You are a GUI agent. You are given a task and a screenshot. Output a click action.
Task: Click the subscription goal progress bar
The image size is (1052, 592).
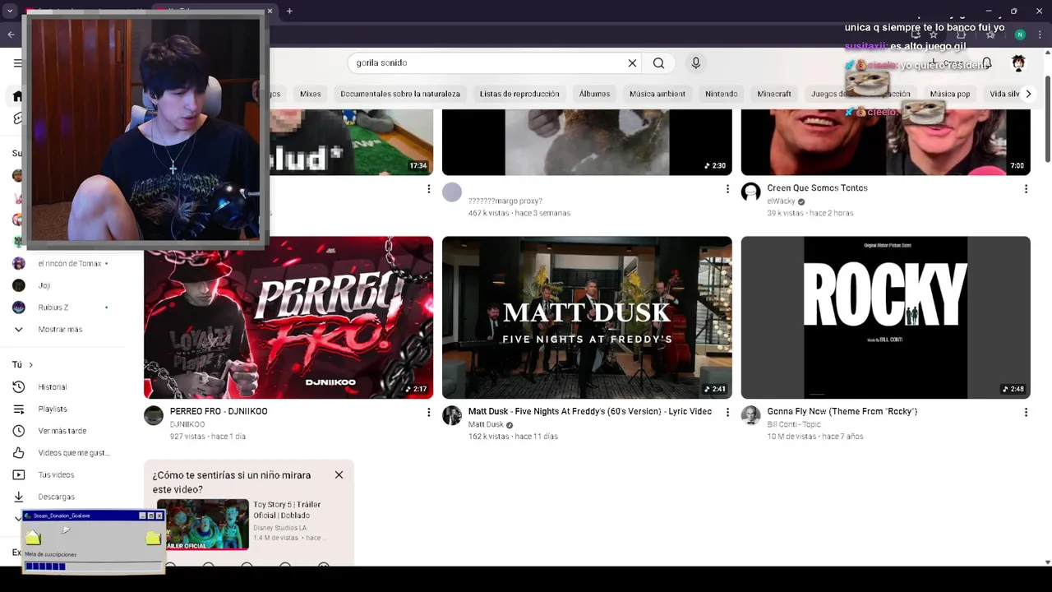pyautogui.click(x=93, y=567)
